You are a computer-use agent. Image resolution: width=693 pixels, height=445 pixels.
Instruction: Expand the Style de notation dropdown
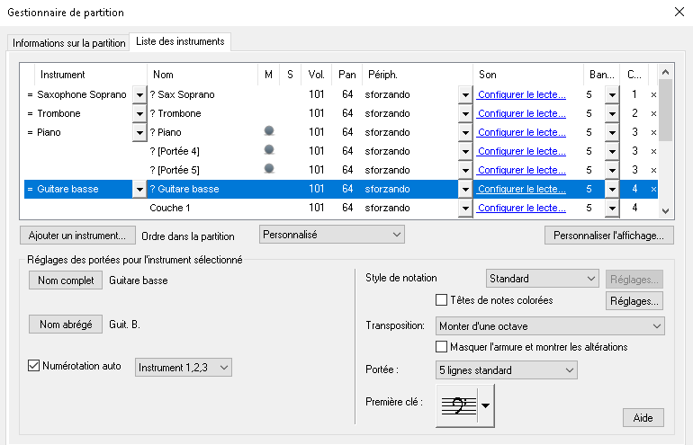[542, 279]
